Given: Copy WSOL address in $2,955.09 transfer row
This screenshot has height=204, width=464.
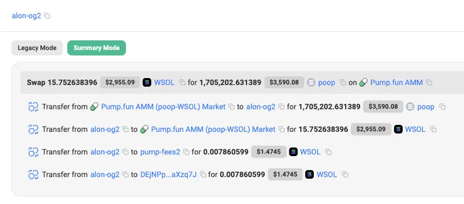Looking at the screenshot, I should click(x=433, y=129).
